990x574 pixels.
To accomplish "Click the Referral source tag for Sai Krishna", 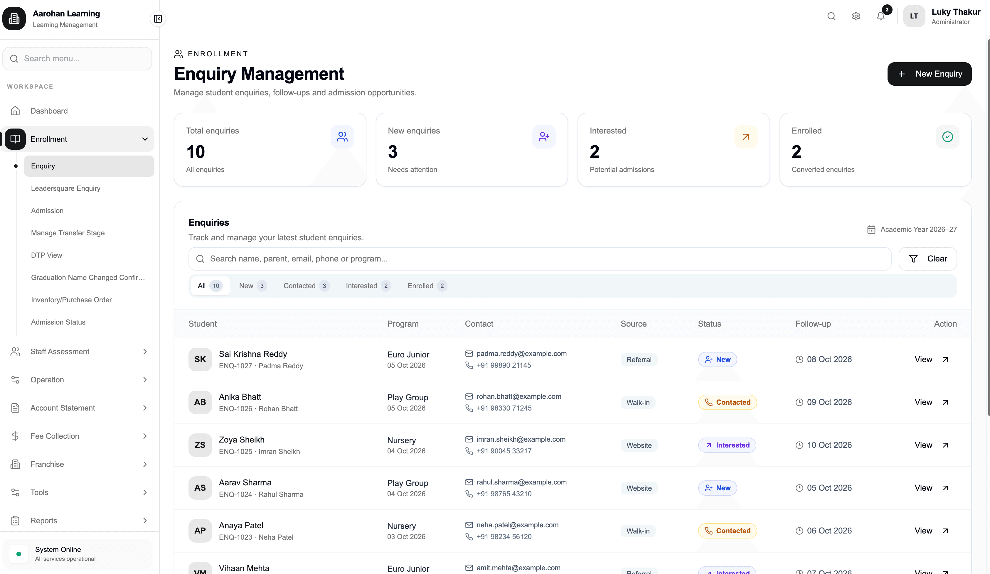I will click(x=639, y=360).
